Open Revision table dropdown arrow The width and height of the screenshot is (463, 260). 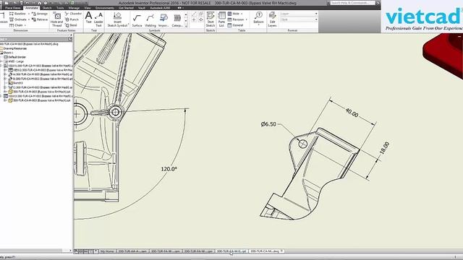246,19
